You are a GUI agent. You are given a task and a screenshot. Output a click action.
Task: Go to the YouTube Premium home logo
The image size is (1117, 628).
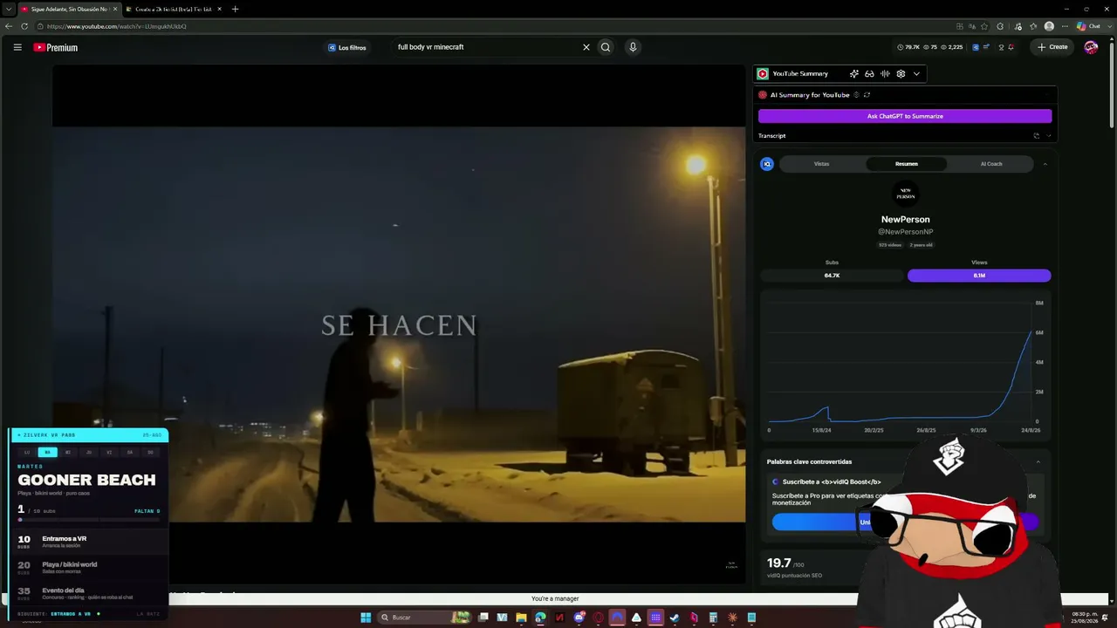coord(56,47)
